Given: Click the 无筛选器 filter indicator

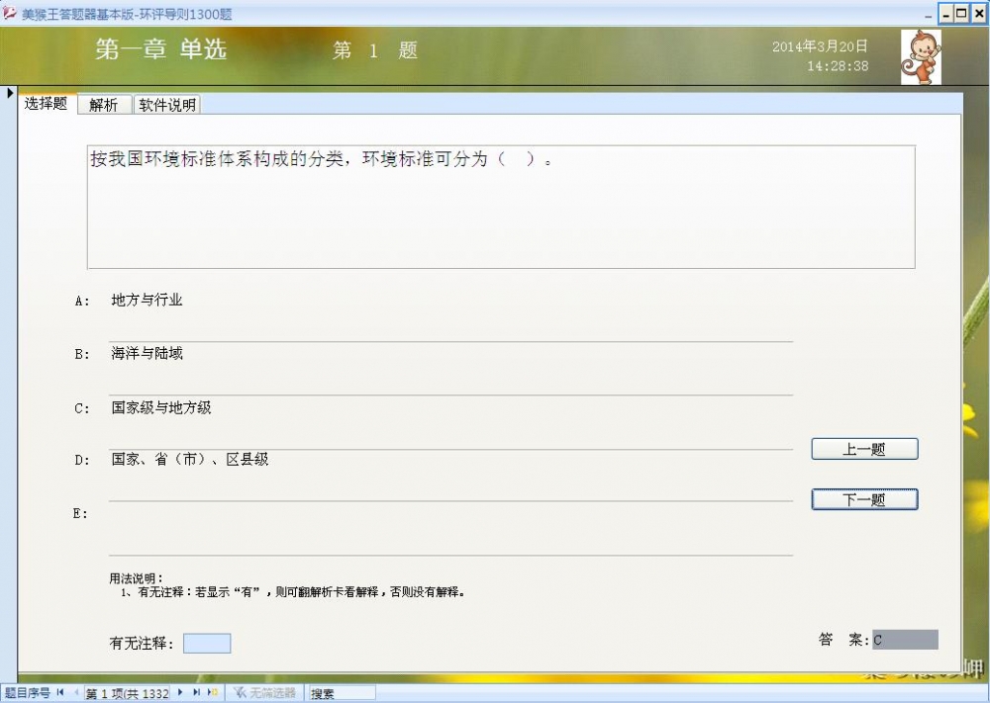Looking at the screenshot, I should pos(264,693).
